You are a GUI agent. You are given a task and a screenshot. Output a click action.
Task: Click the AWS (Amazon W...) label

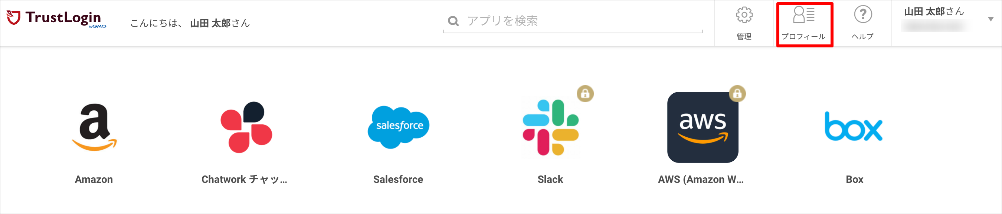click(x=701, y=180)
